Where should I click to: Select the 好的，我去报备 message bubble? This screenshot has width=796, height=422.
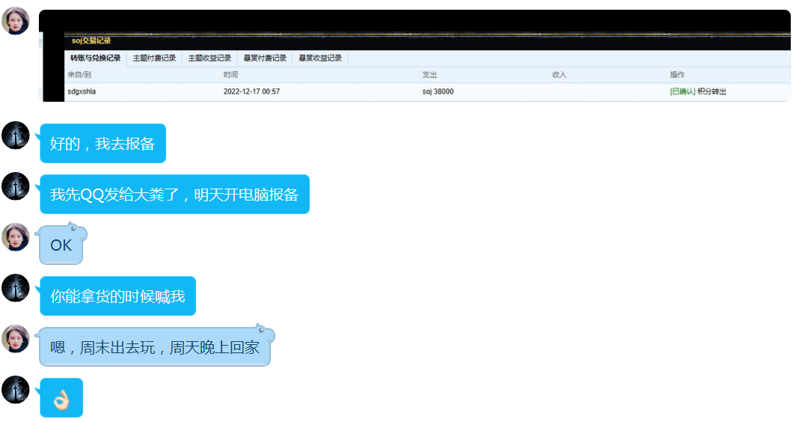(x=102, y=144)
